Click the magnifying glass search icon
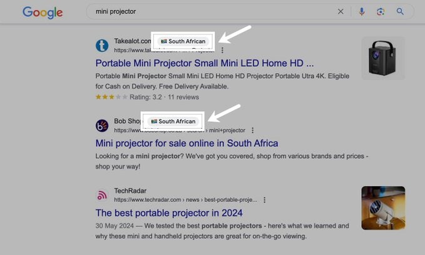Viewport: 425px width, 255px height. coord(401,11)
